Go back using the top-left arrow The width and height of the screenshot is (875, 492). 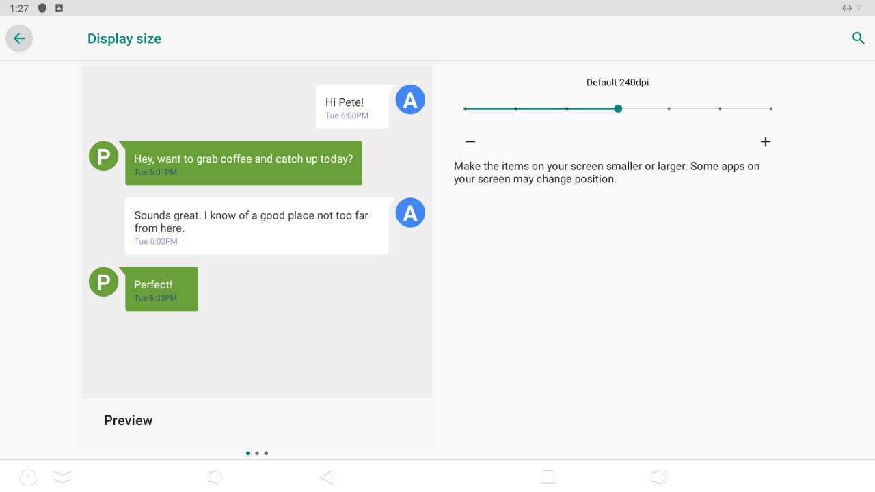tap(19, 38)
